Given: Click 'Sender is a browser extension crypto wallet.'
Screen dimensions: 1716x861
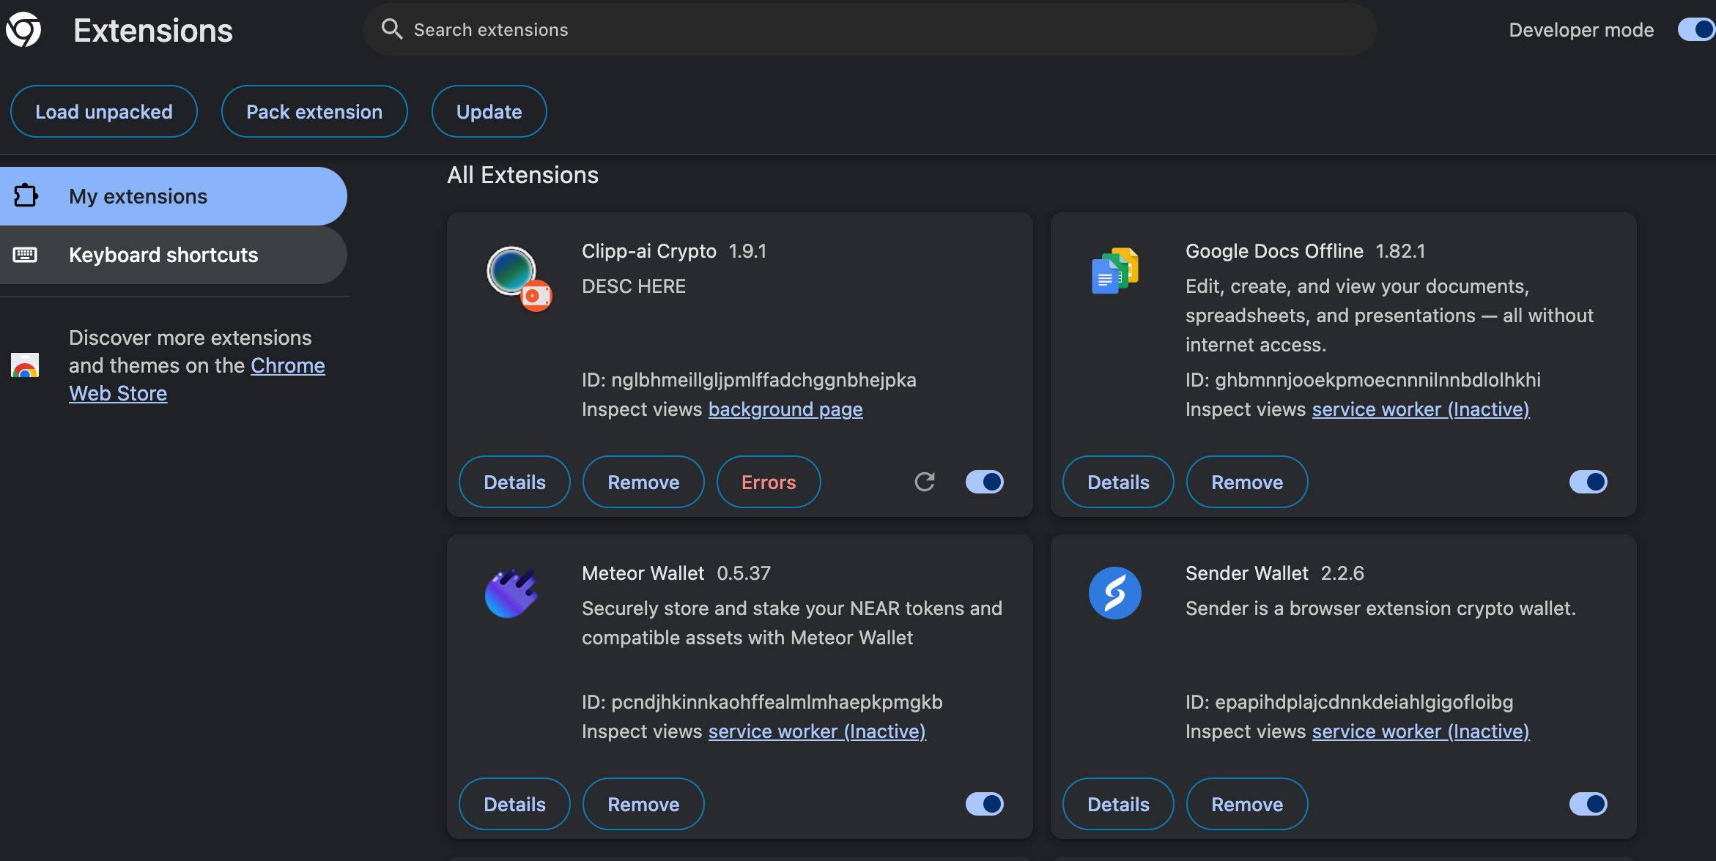Looking at the screenshot, I should pos(1380,608).
